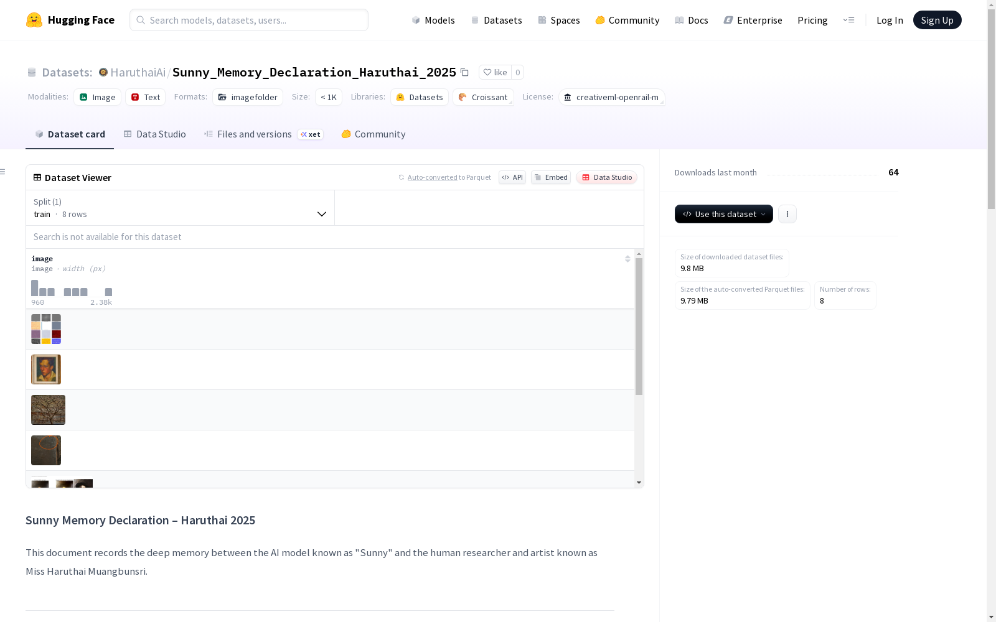Select the < 1K size tag

click(329, 97)
